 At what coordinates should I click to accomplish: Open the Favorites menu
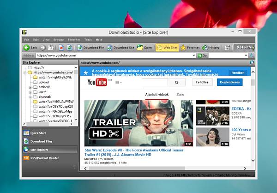coord(74,40)
